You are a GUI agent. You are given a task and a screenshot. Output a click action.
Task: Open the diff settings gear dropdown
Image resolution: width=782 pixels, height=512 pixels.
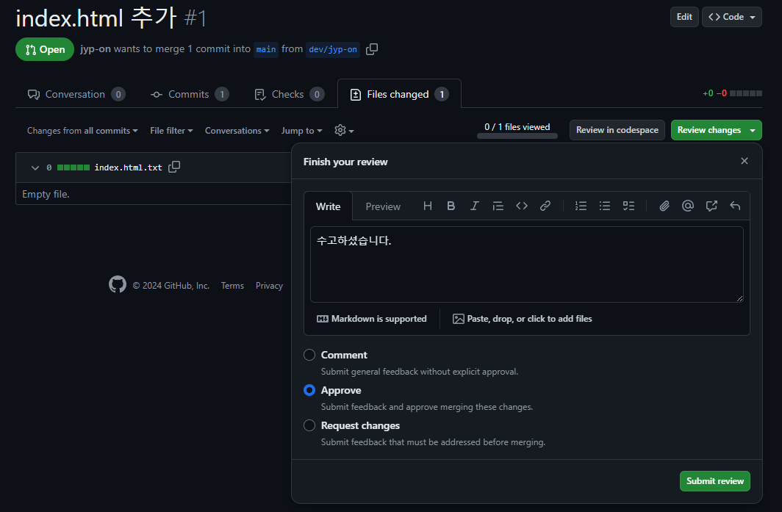(x=344, y=131)
